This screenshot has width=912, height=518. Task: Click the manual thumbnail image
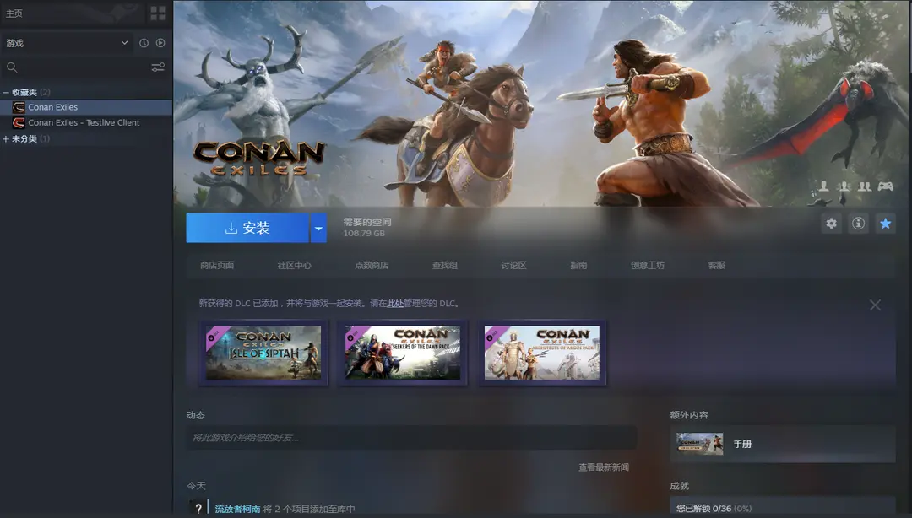700,444
